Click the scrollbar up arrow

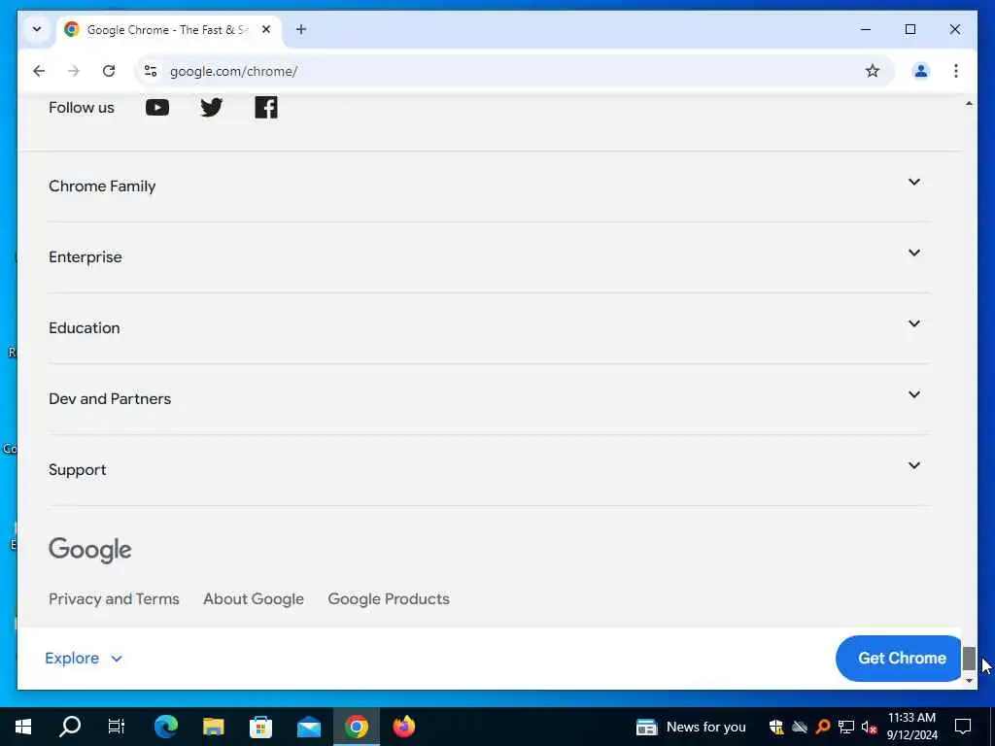pyautogui.click(x=969, y=103)
